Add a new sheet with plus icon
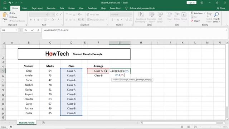Screen dimensions: 229x129 (x=43, y=123)
